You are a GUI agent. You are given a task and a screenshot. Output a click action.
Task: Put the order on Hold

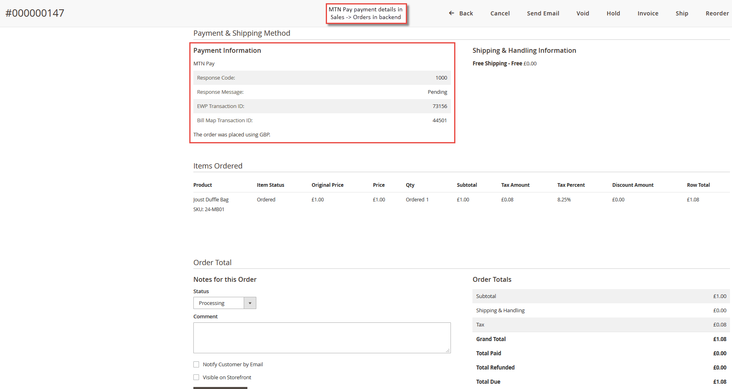pyautogui.click(x=613, y=13)
